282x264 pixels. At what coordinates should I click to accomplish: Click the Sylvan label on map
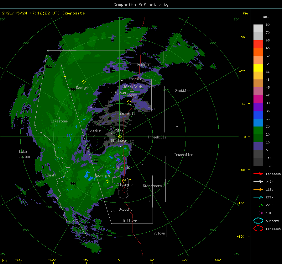[x=120, y=93]
